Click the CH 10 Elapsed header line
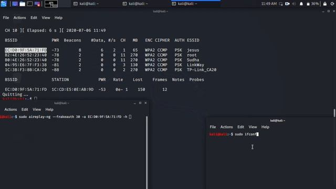Viewport: 336px width, 189px height. coord(55,30)
